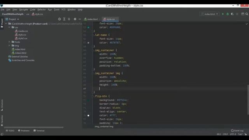Click white #fff gutter color swatch
Image resolution: width=249 pixels, height=140 pixels.
tap(88, 115)
